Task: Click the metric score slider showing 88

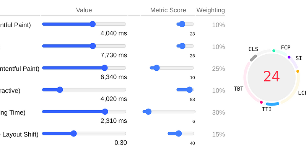Action: point(189,90)
